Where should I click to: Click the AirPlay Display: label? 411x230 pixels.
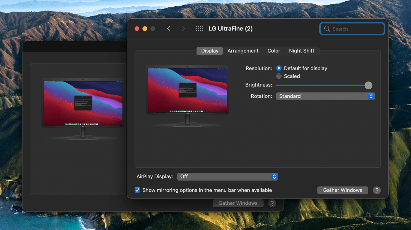pos(155,177)
